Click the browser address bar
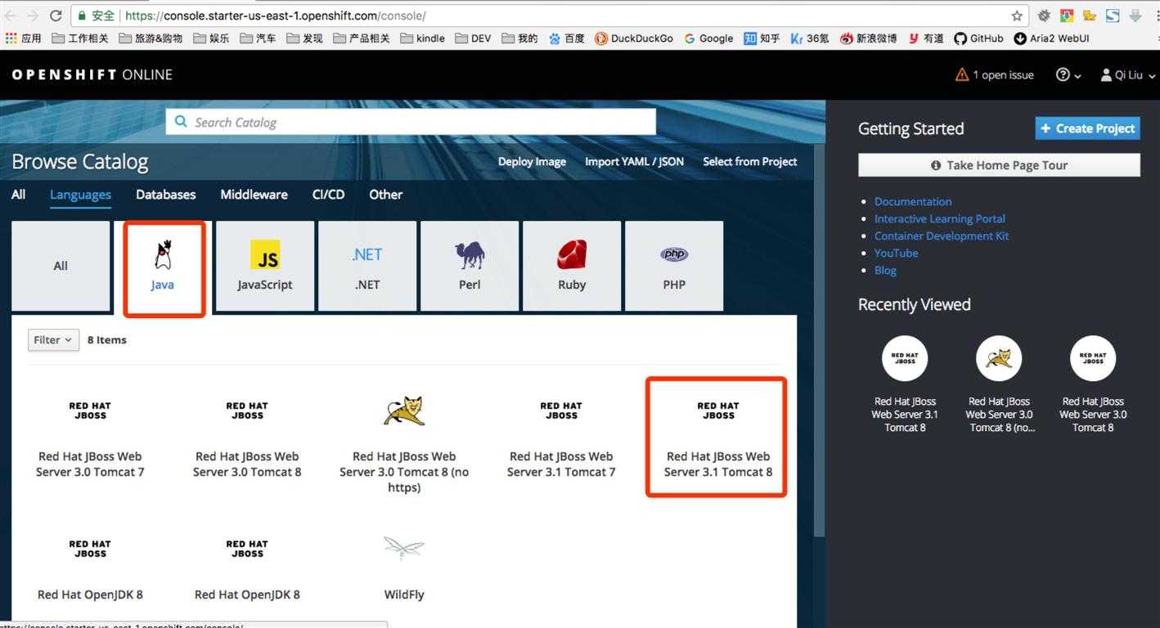 coord(548,16)
